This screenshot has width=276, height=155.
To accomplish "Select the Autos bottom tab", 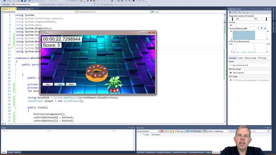I will [4, 152].
